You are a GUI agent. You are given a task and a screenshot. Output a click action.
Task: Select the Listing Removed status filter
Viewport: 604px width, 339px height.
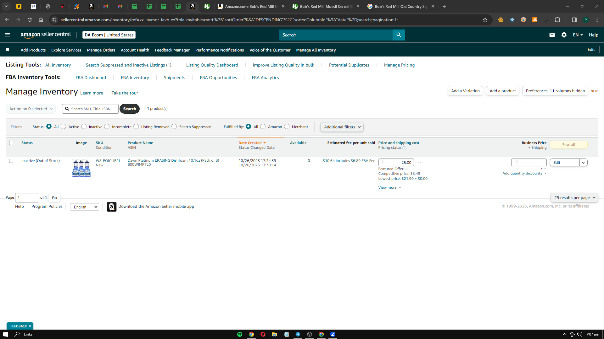coord(136,126)
